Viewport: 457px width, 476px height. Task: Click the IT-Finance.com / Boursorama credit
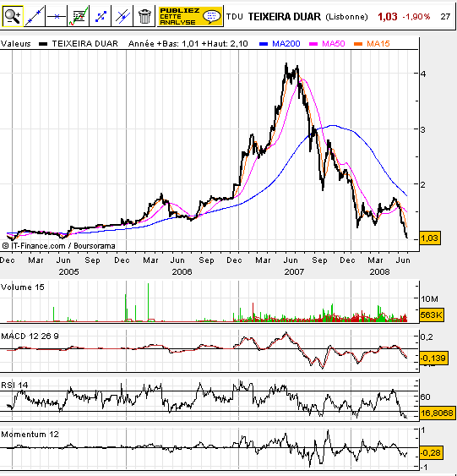pyautogui.click(x=58, y=246)
